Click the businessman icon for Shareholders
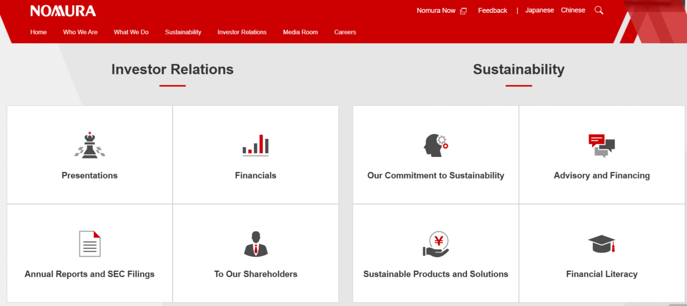Viewport: 687px width, 306px height. [x=255, y=244]
